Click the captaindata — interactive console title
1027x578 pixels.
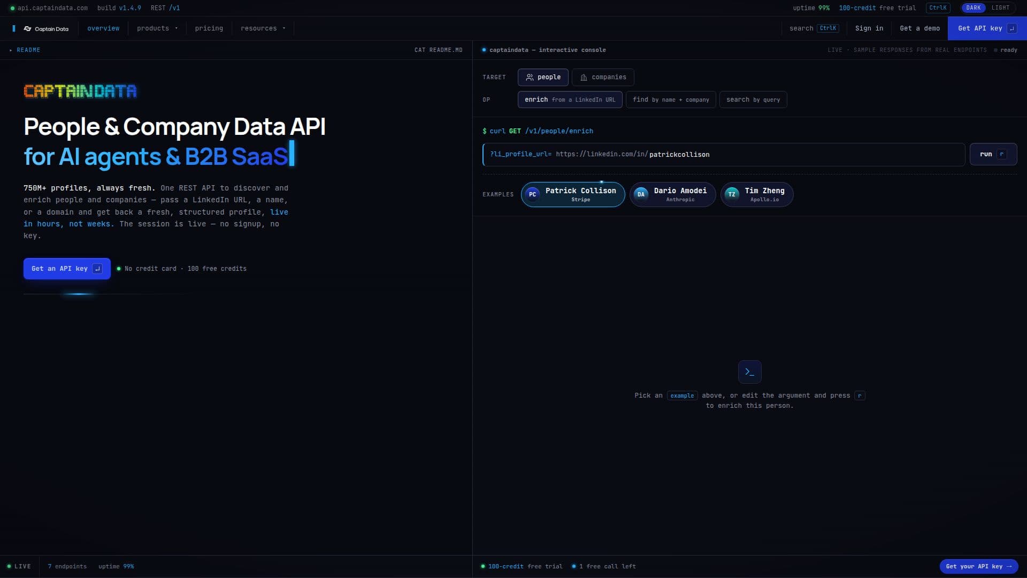[547, 50]
